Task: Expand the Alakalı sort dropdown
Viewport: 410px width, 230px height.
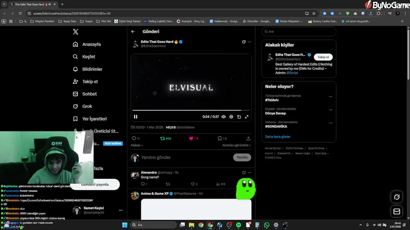Action: click(x=137, y=145)
